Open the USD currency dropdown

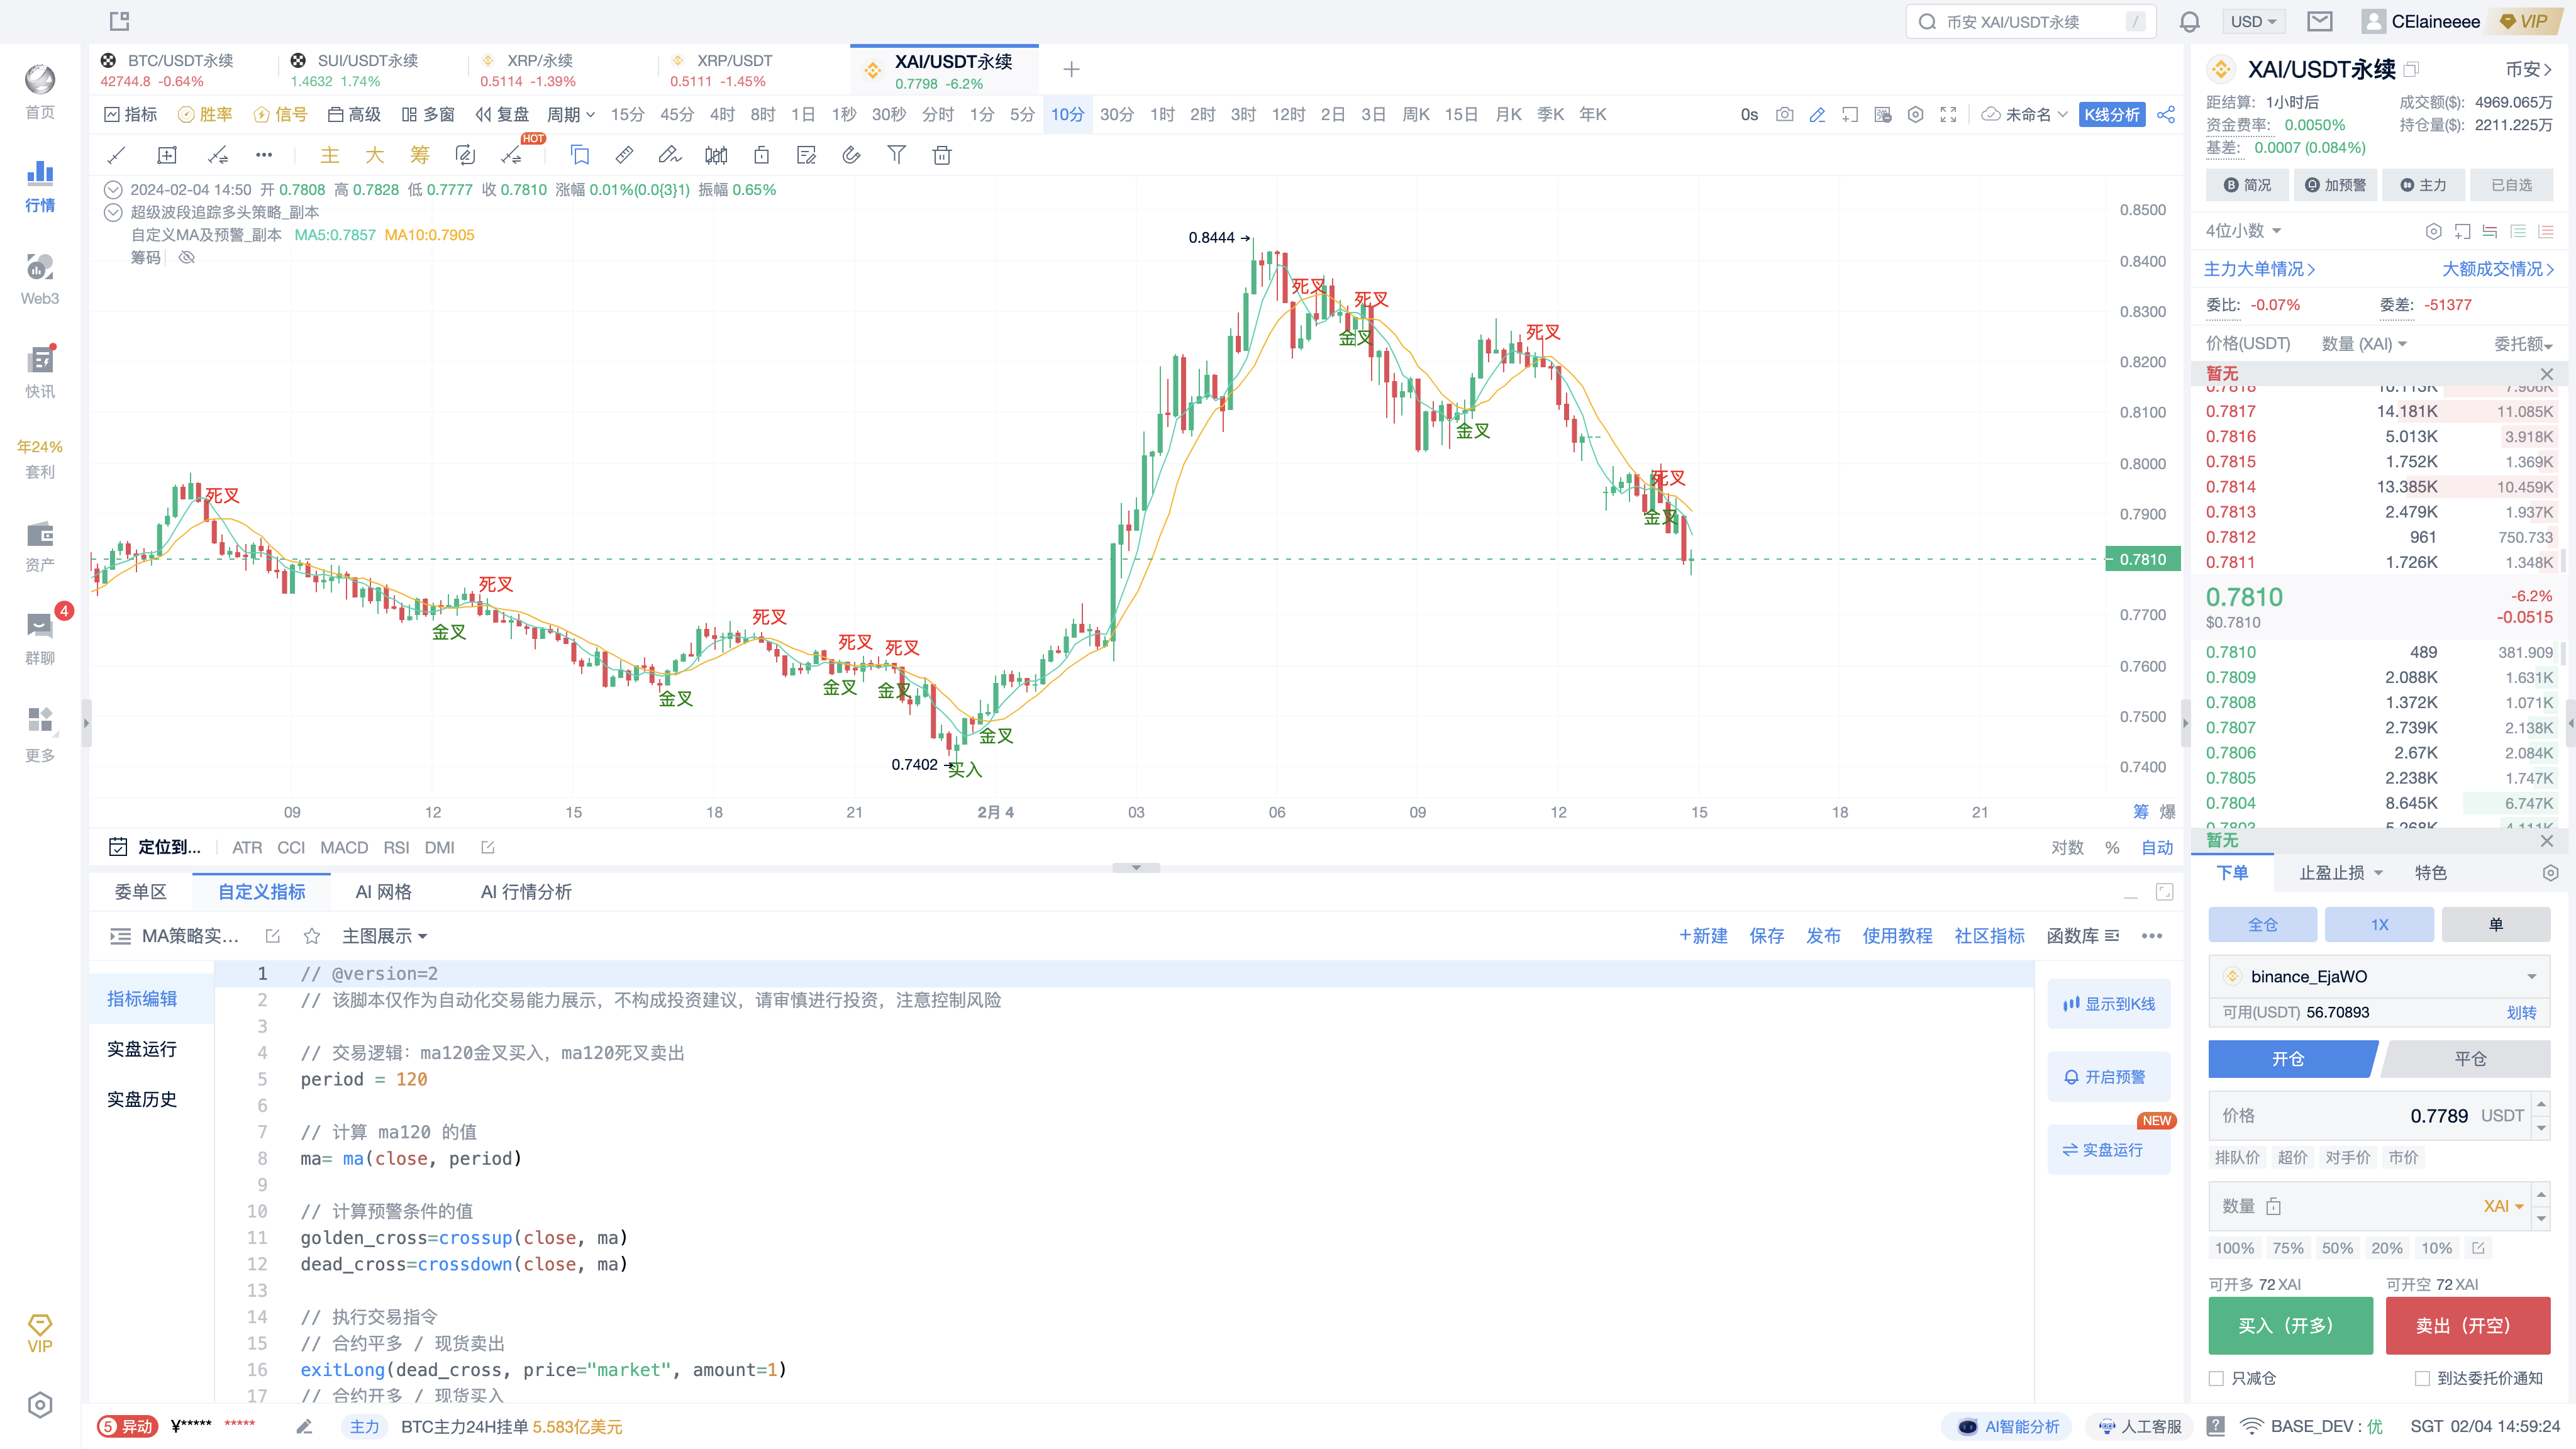2253,22
